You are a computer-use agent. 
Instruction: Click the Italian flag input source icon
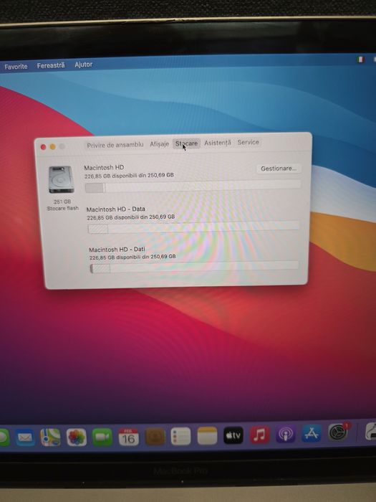pos(361,60)
